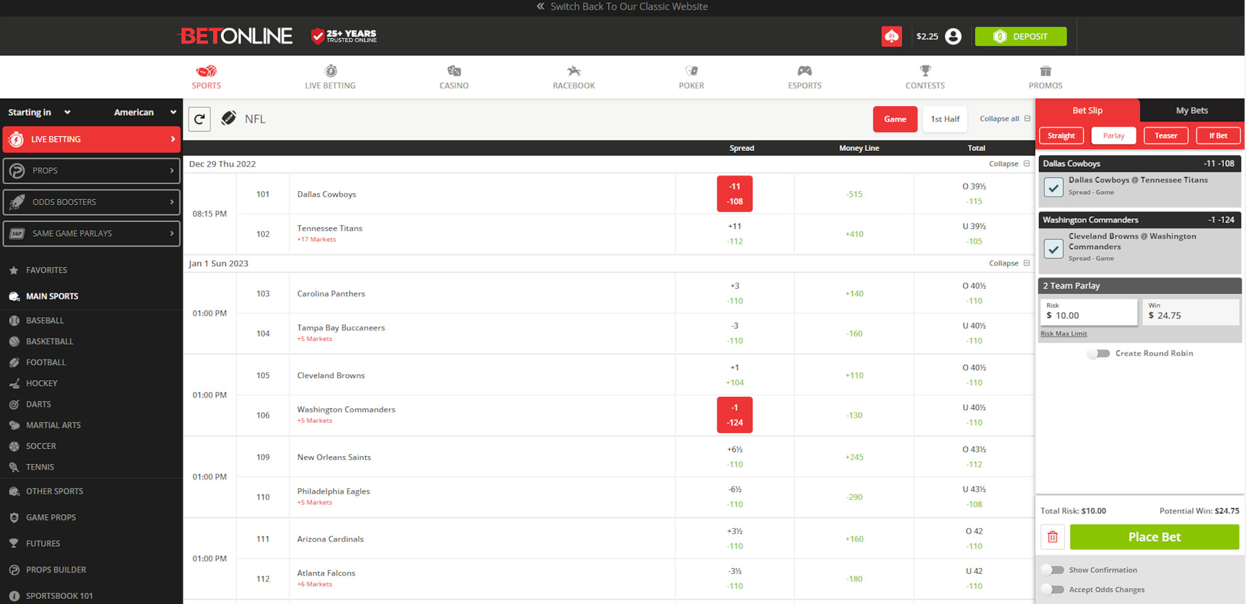Select Tennessee Titans +11 spread
This screenshot has width=1246, height=604.
tap(734, 233)
